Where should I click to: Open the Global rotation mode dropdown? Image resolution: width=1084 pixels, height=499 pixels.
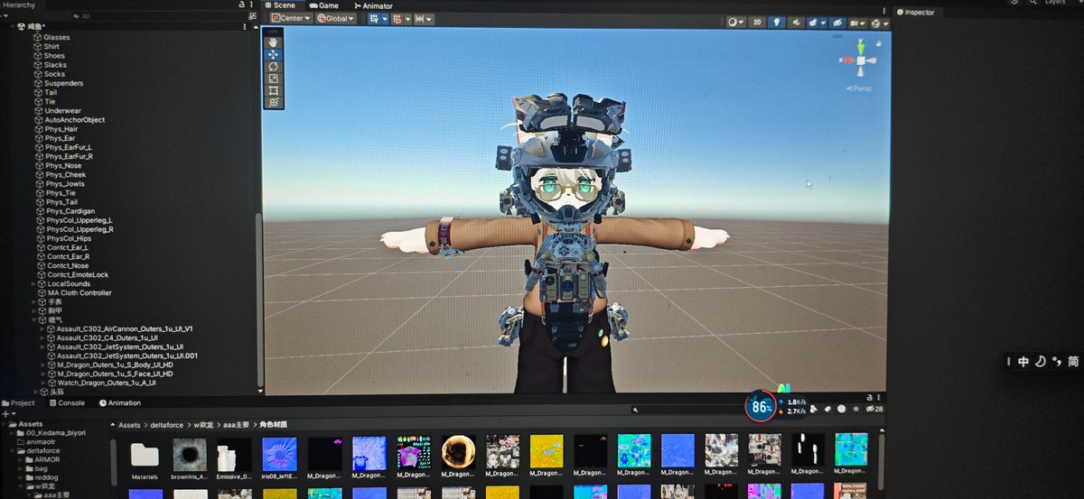click(x=335, y=18)
